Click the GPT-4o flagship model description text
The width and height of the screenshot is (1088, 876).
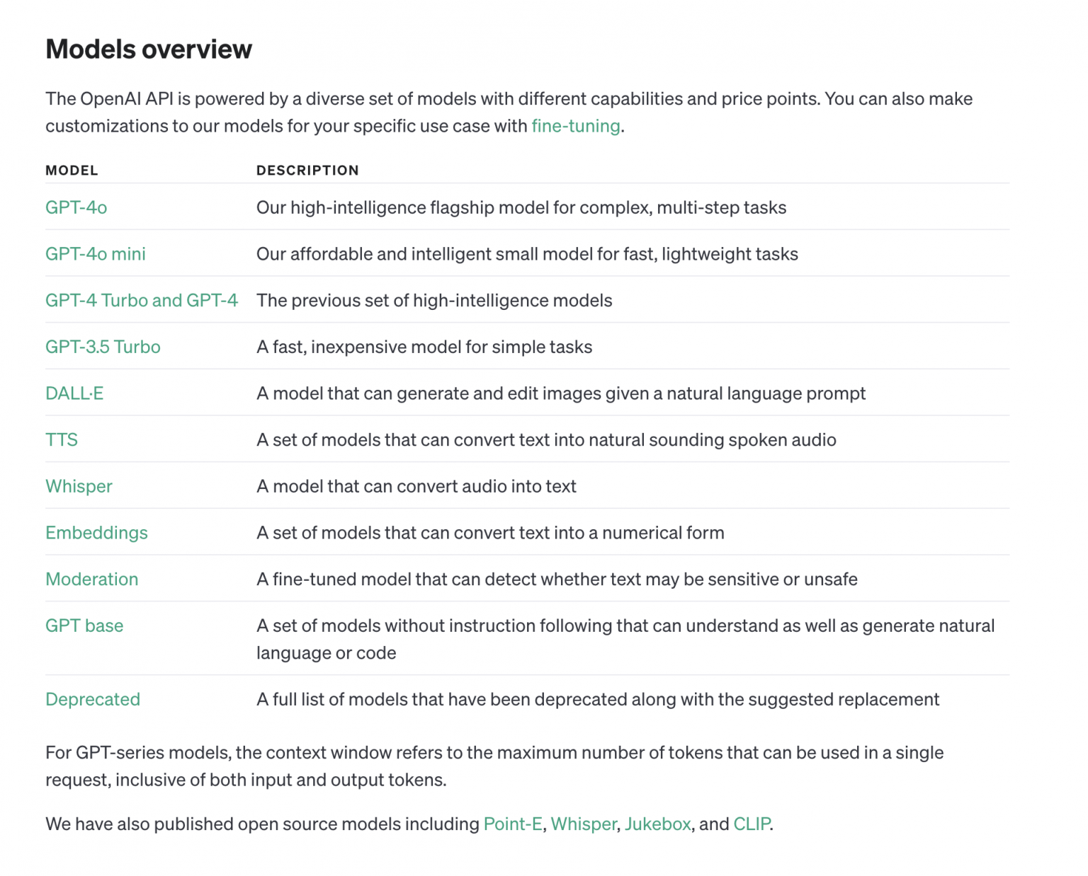(x=521, y=207)
